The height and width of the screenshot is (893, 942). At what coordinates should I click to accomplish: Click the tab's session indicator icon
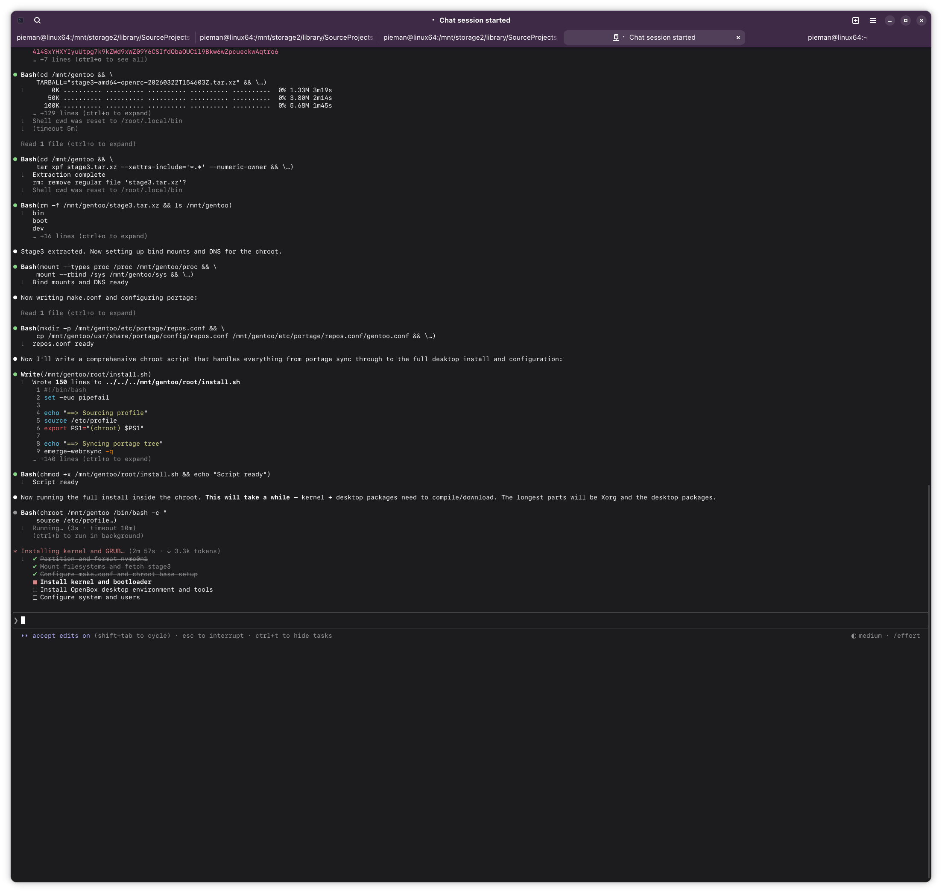coord(616,38)
